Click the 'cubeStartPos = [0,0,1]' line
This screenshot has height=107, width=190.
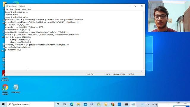pyautogui.click(x=18, y=30)
